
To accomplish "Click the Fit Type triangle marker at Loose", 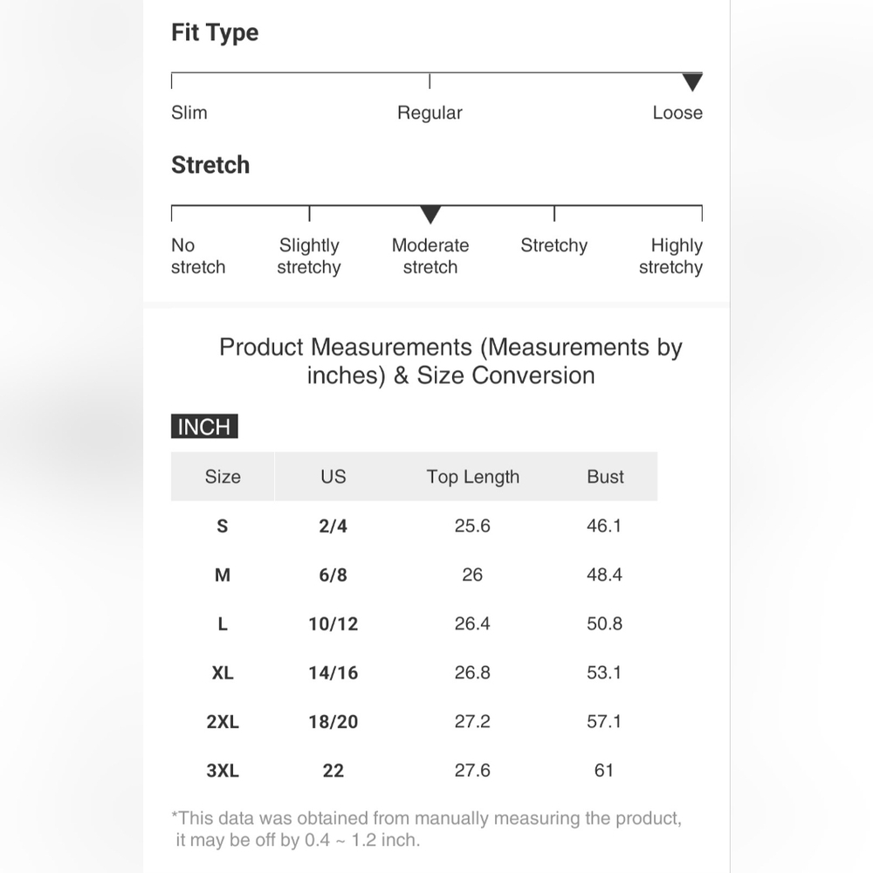I will [692, 82].
